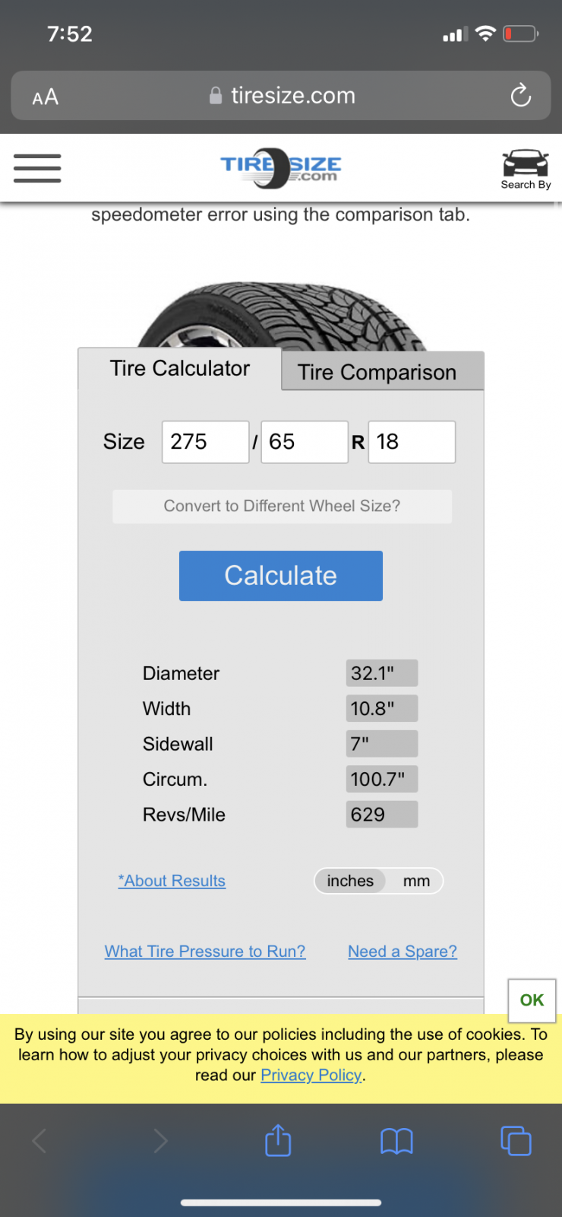Viewport: 562px width, 1217px height.
Task: Open the AA text size options
Action: pos(46,97)
